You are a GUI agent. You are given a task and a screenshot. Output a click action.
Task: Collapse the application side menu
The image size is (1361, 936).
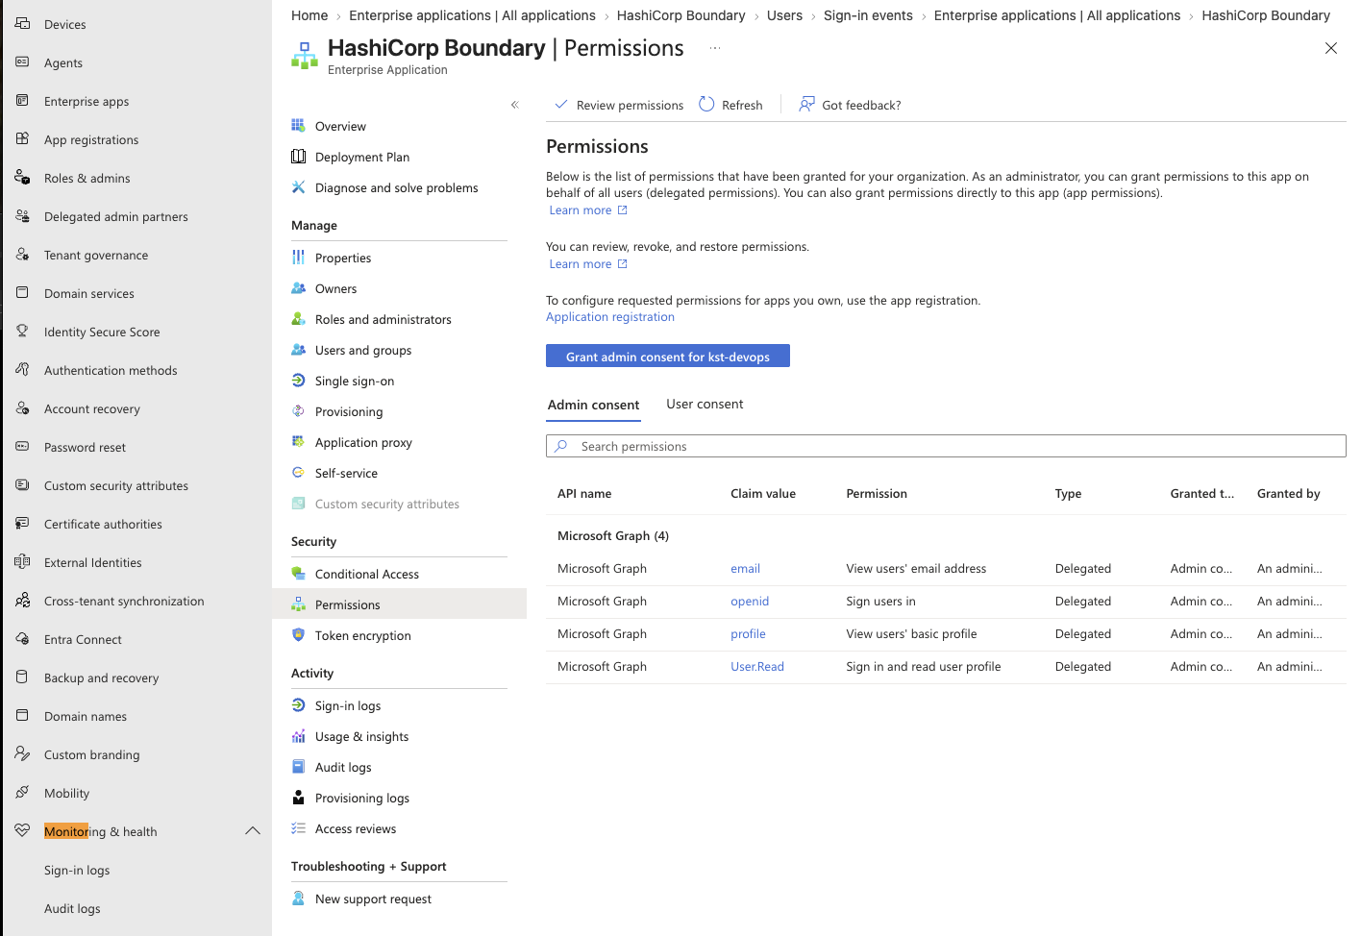(515, 104)
